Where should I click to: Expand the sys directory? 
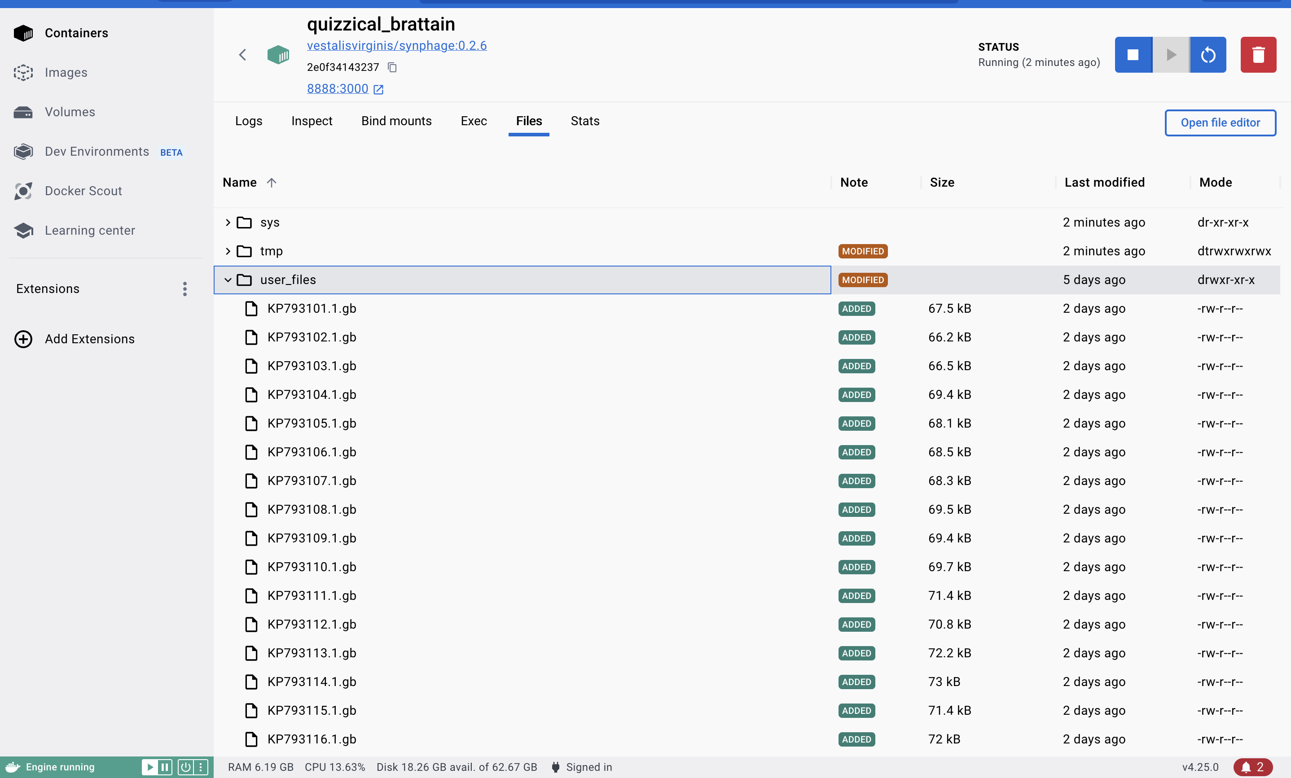coord(228,221)
